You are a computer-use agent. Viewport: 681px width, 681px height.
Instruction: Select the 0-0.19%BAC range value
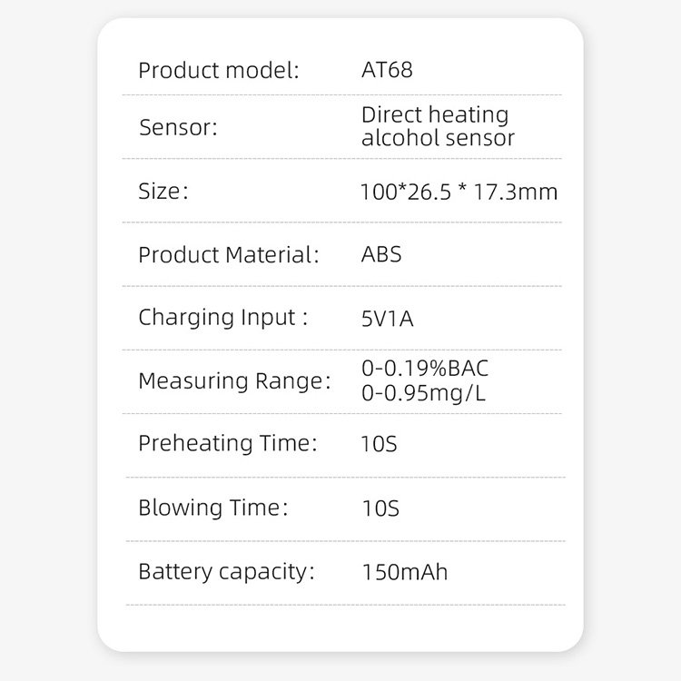click(425, 369)
